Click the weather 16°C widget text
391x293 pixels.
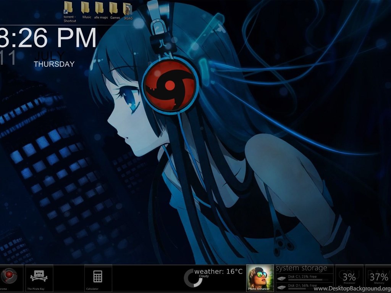tap(218, 271)
